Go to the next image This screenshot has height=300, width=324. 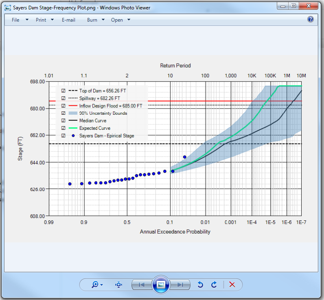[x=180, y=284]
